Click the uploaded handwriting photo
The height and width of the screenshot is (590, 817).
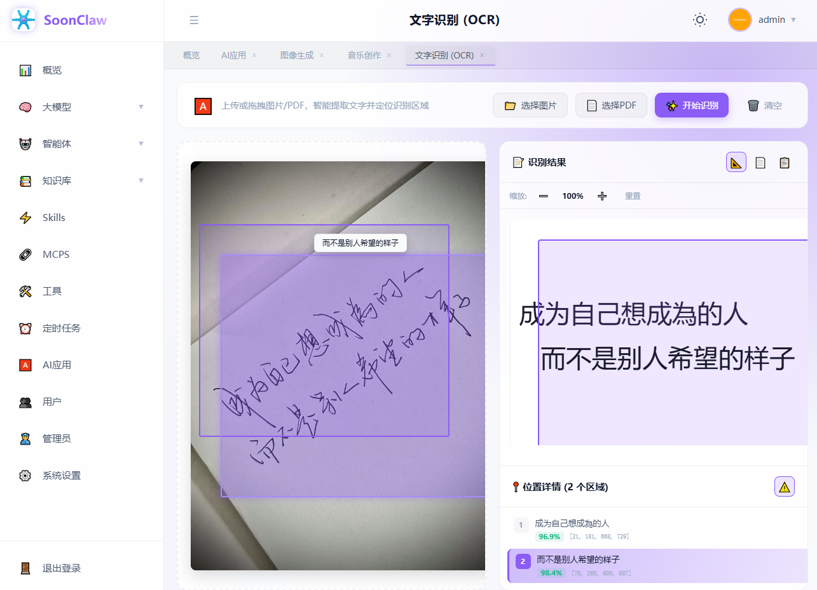pos(338,366)
